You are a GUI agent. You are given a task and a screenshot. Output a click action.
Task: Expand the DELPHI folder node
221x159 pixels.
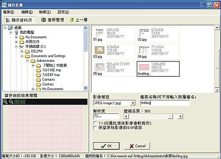click(22, 51)
